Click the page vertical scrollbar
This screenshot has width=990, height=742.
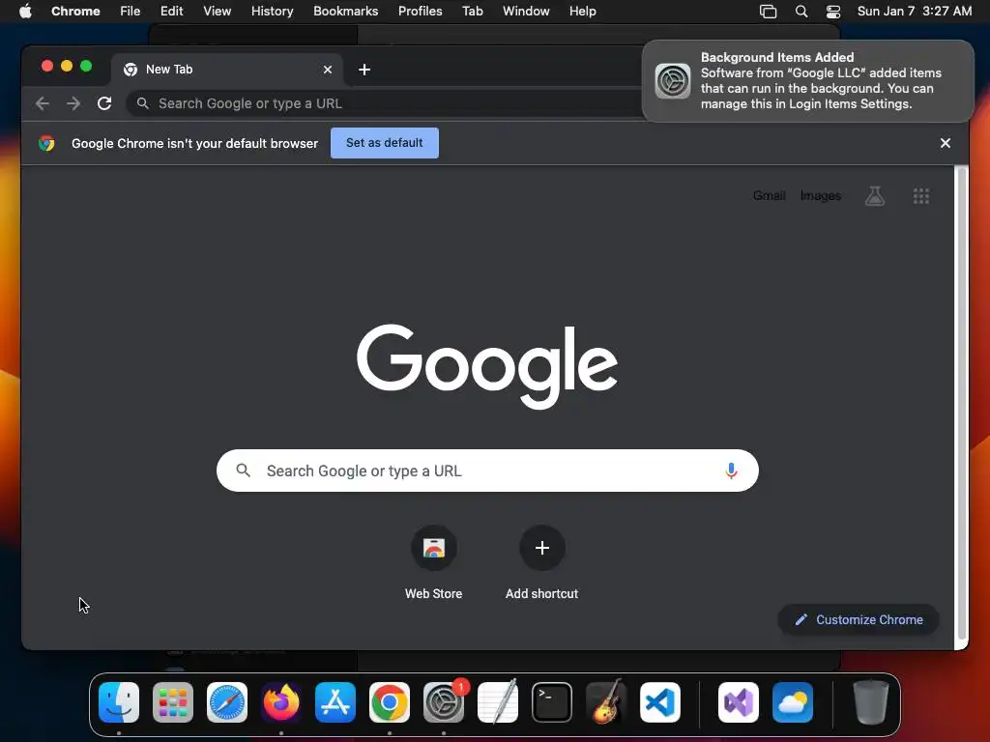(x=961, y=404)
